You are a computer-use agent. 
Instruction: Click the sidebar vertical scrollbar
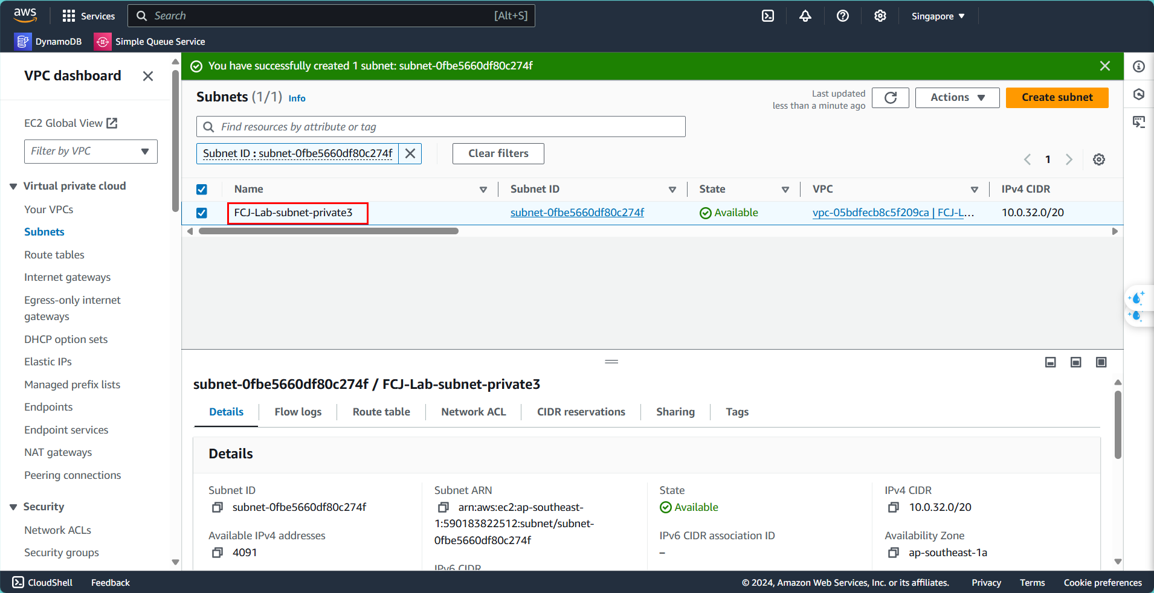pyautogui.click(x=176, y=141)
